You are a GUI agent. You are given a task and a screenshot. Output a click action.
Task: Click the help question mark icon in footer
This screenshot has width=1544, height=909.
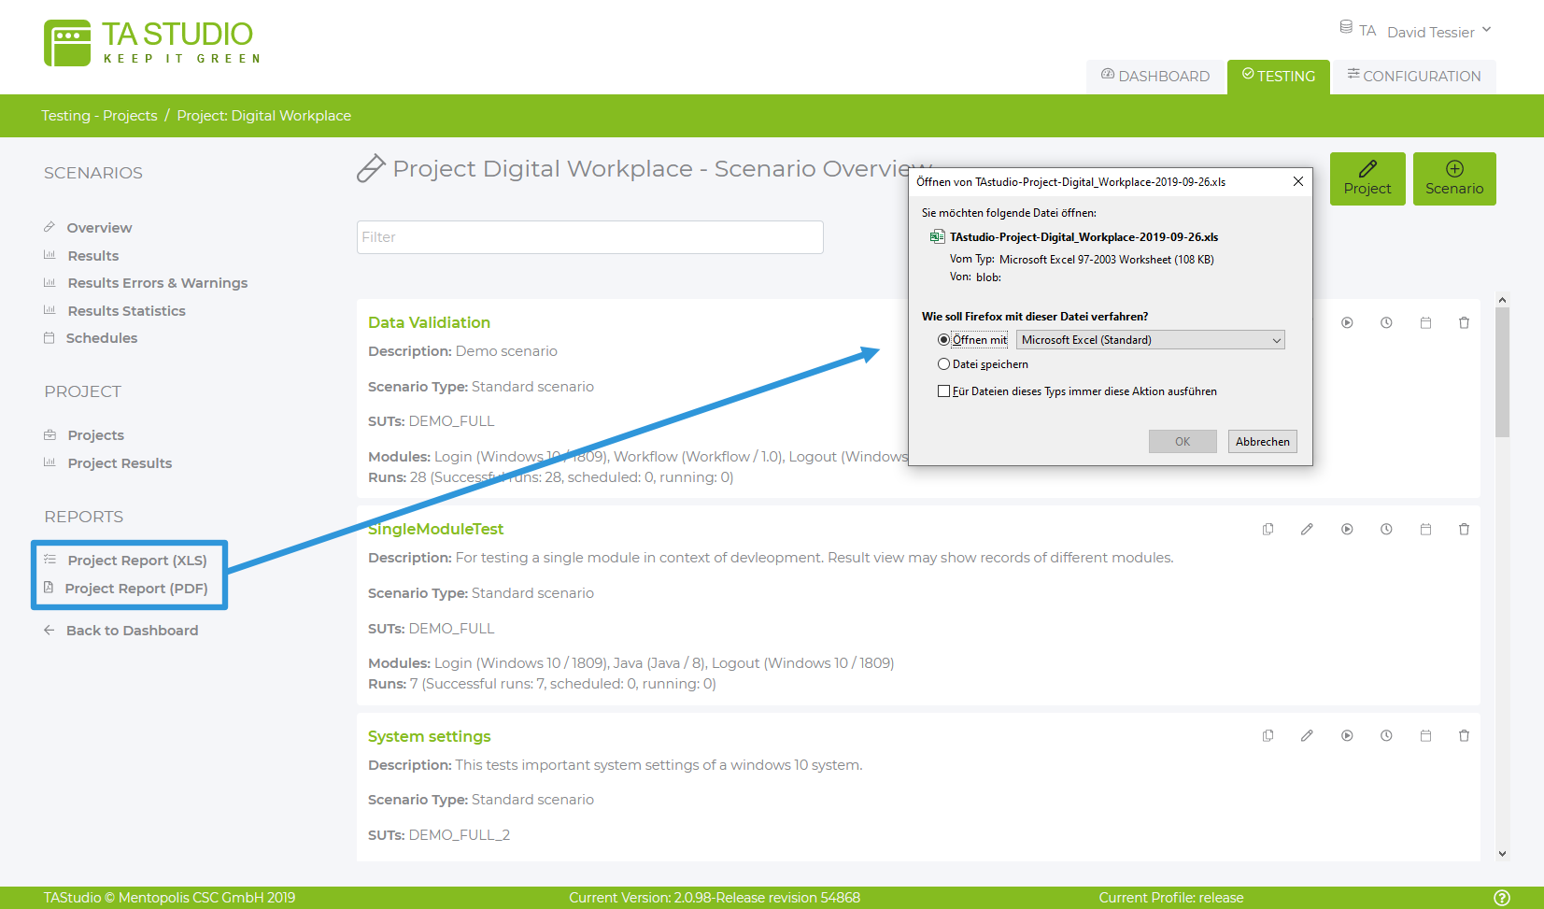click(1501, 898)
